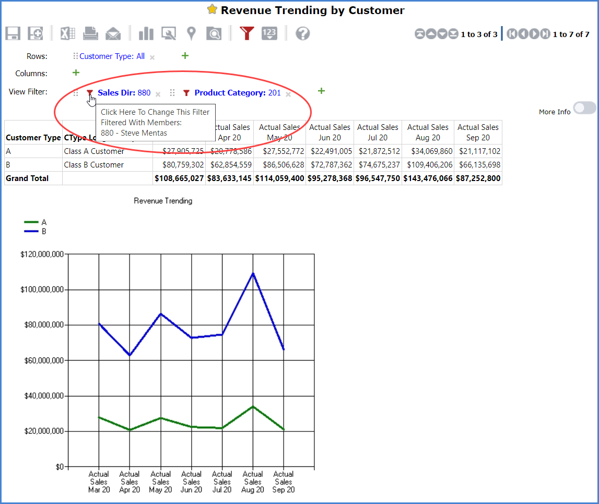Click the drill/analyze screen icon
This screenshot has width=599, height=504.
tap(169, 33)
